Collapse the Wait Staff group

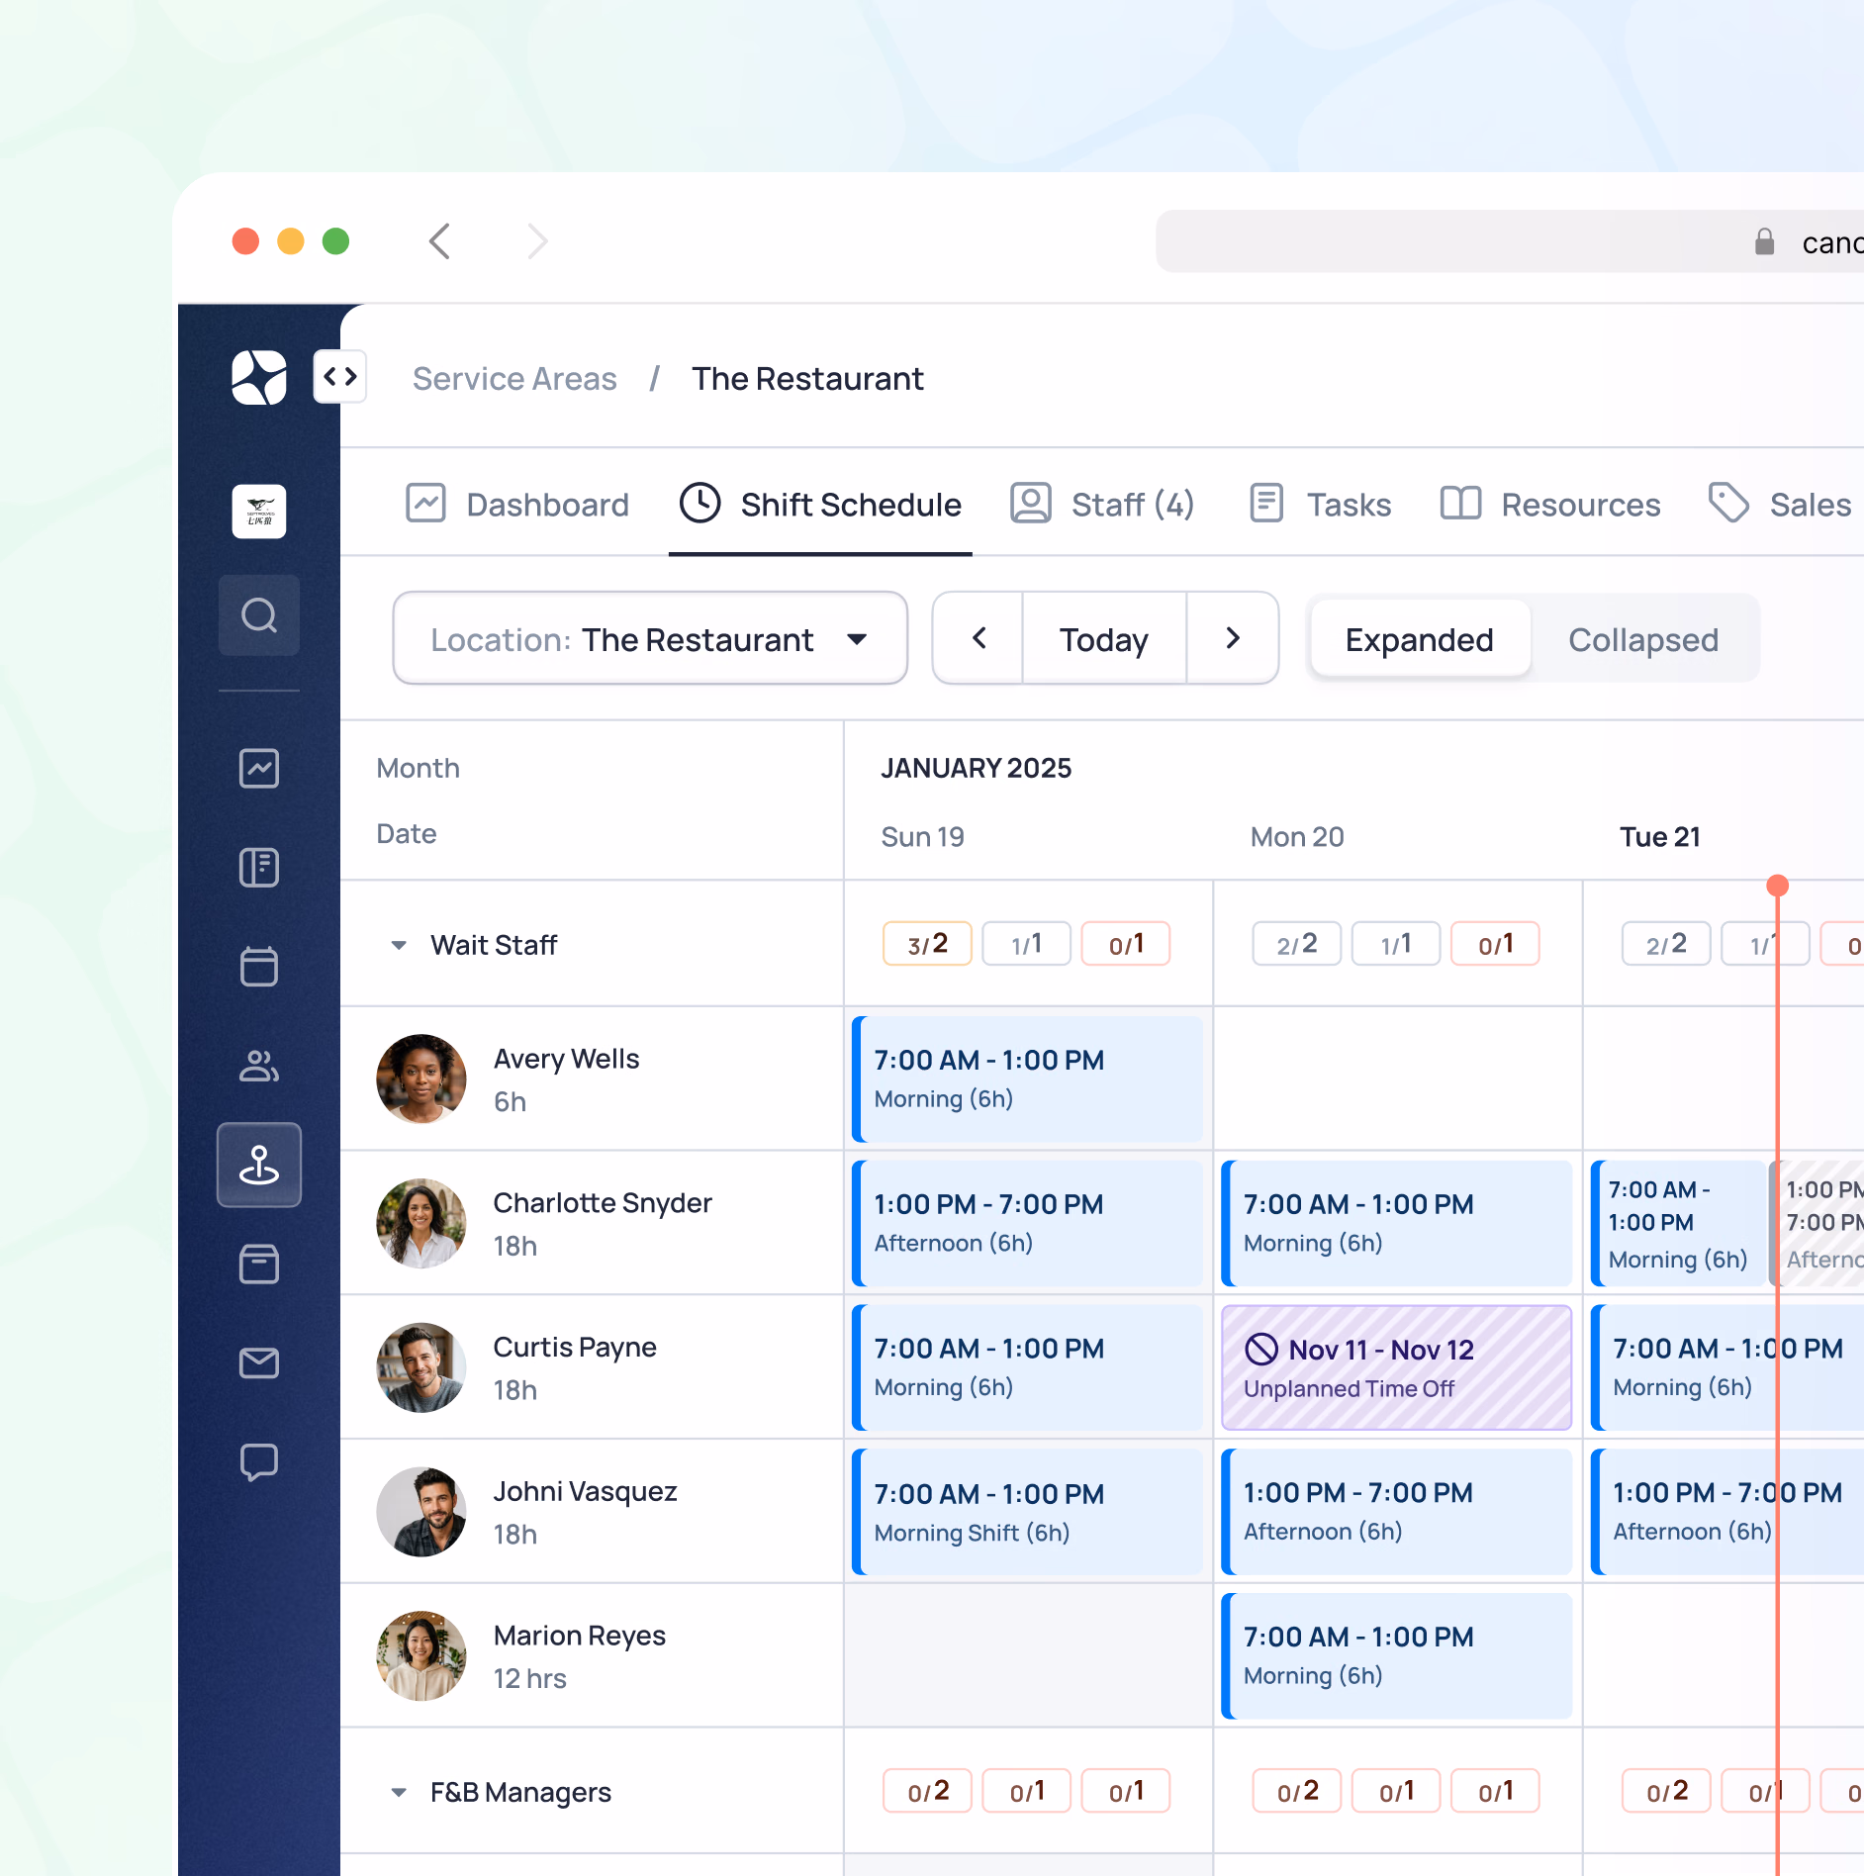click(398, 946)
